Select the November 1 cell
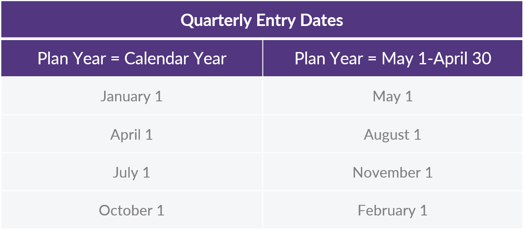525x230 pixels. pyautogui.click(x=393, y=173)
